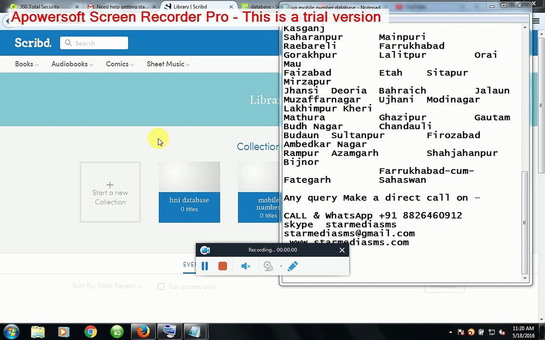Image resolution: width=545 pixels, height=340 pixels.
Task: Click the Notepad vertical scrollbar thumb
Action: pos(525,222)
